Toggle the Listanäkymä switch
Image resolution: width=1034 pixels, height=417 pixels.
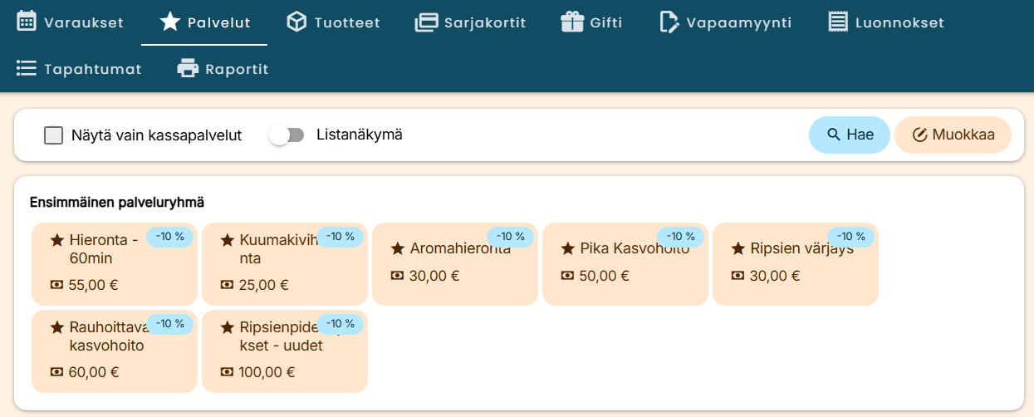click(x=287, y=135)
